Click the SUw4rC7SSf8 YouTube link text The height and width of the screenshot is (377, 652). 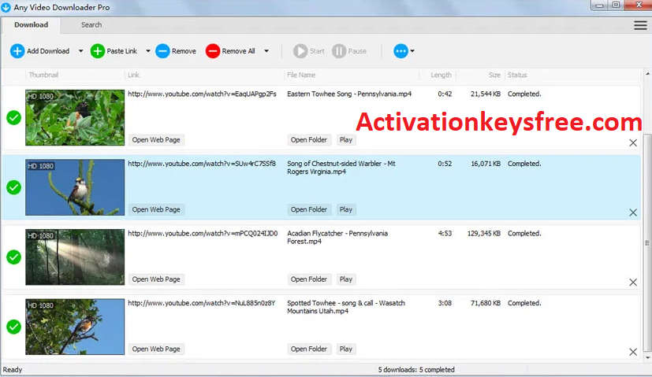point(202,164)
